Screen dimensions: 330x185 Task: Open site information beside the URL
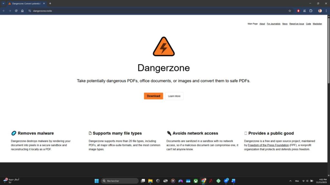29,11
